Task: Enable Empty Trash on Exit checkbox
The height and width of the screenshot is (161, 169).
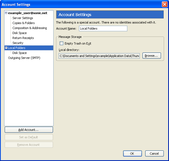Action: click(61, 43)
